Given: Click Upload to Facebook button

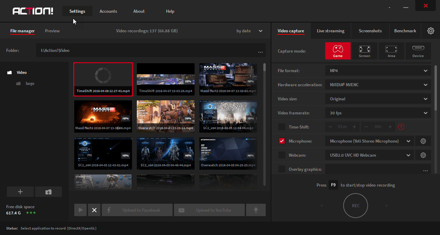Looking at the screenshot, I should tap(137, 210).
